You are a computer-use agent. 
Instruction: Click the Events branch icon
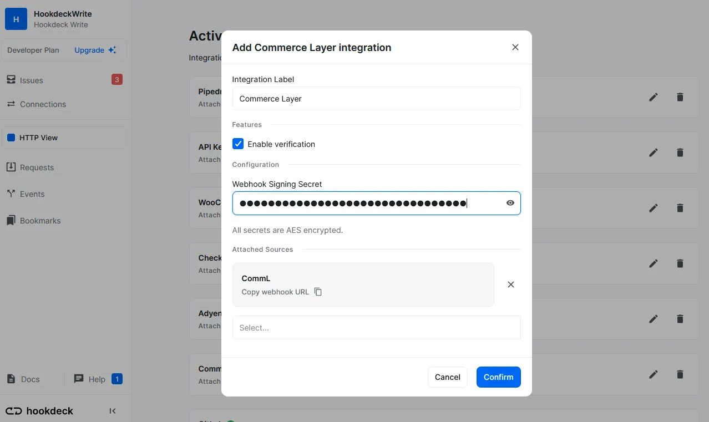(x=11, y=194)
